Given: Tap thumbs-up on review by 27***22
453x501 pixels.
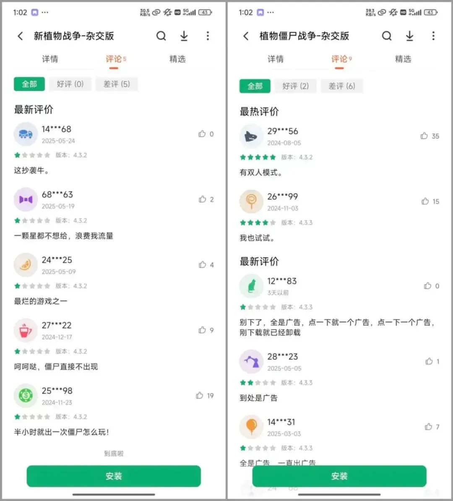Looking at the screenshot, I should [202, 330].
